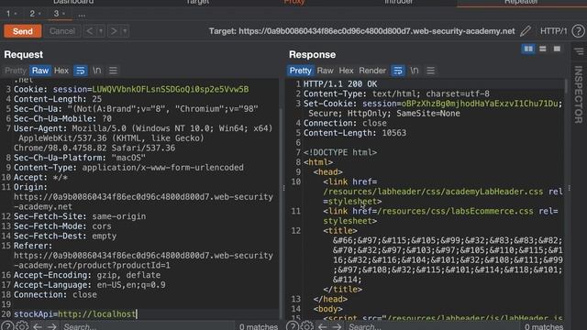Viewport: 587px width, 330px height.
Task: Select side-by-side split layout icon
Action: click(528, 49)
